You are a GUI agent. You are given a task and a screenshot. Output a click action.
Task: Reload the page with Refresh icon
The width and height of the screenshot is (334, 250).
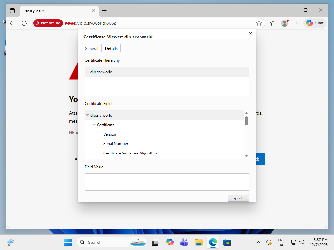pyautogui.click(x=24, y=23)
